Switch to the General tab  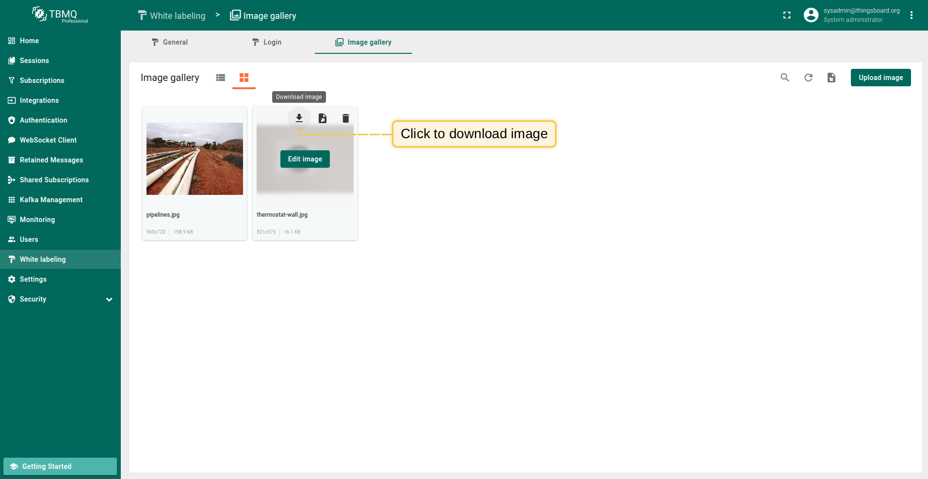[170, 42]
